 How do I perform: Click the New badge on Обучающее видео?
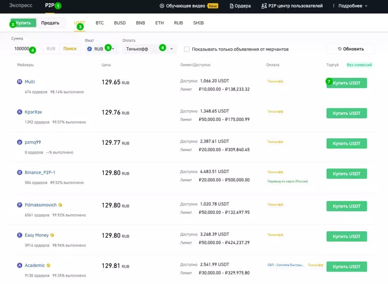tap(213, 6)
